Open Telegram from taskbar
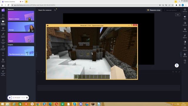This screenshot has width=188, height=106. tap(44, 104)
